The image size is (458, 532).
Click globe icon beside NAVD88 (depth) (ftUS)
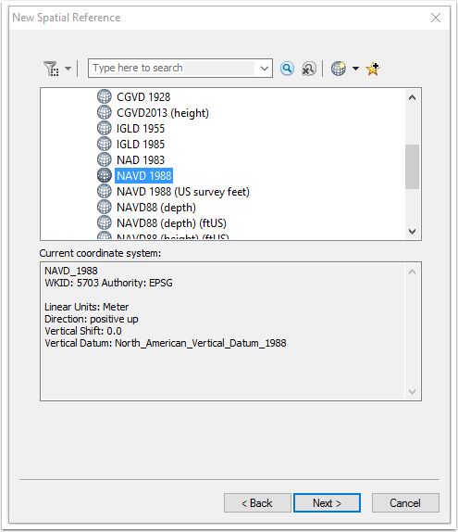point(105,222)
